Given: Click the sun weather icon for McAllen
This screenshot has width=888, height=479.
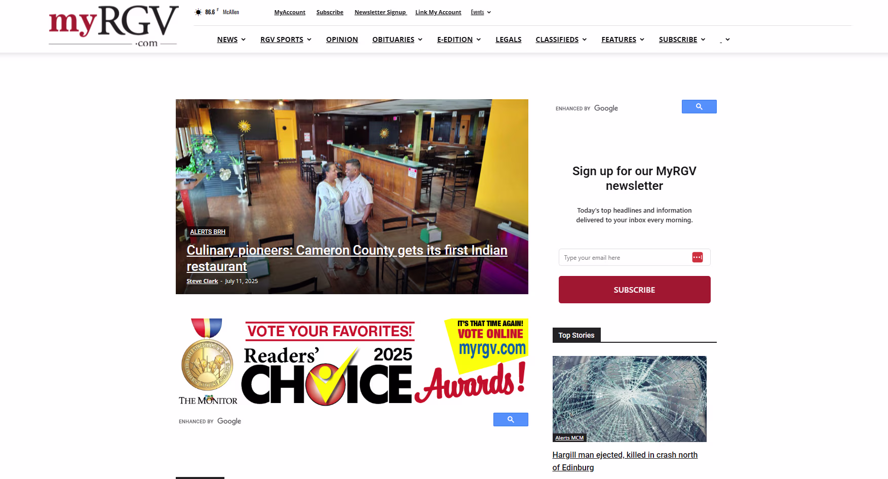Looking at the screenshot, I should tap(198, 12).
